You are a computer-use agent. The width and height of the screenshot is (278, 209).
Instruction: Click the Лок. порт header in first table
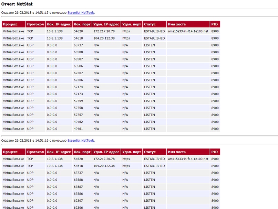tap(82, 24)
